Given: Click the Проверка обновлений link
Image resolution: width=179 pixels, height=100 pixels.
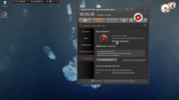Looking at the screenshot, I should [x=120, y=41].
